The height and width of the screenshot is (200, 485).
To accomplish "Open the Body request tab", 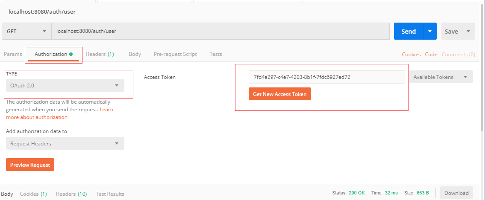I will [135, 54].
